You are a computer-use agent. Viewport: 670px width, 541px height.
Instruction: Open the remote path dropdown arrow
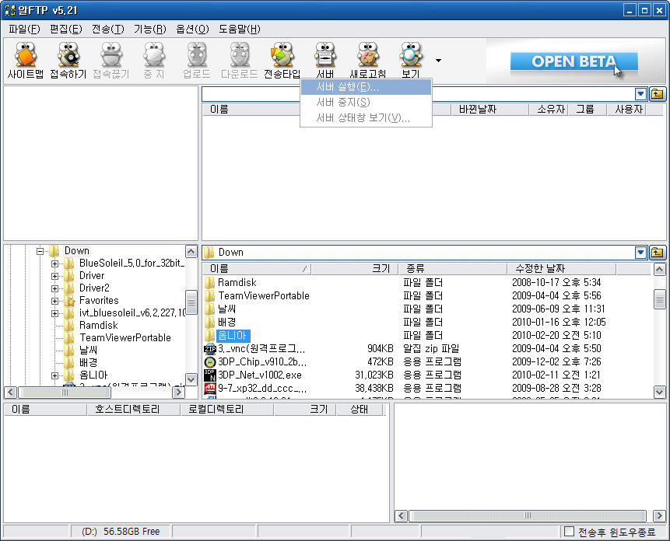pyautogui.click(x=640, y=94)
